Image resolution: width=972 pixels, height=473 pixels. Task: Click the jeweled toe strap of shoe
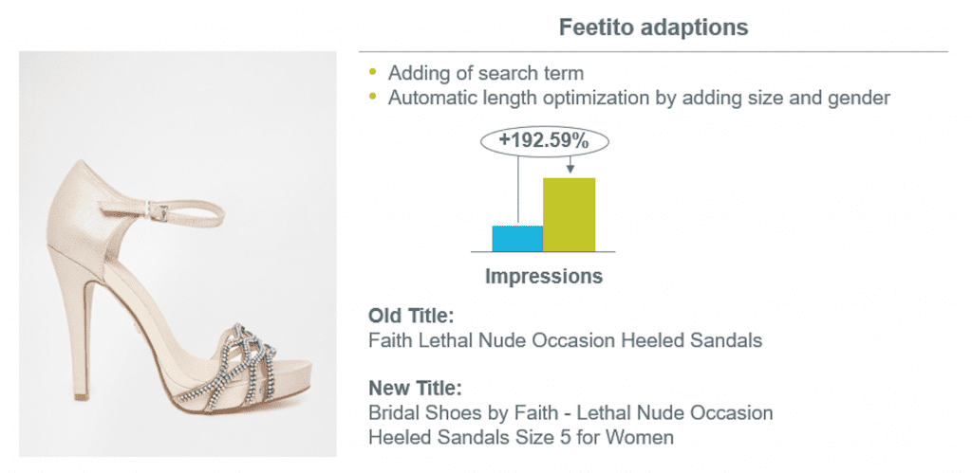[238, 365]
